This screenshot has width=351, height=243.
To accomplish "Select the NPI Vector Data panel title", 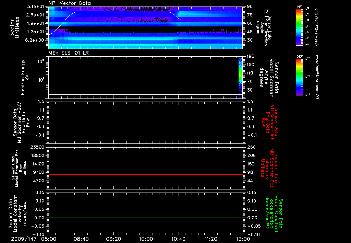I will (70, 3).
